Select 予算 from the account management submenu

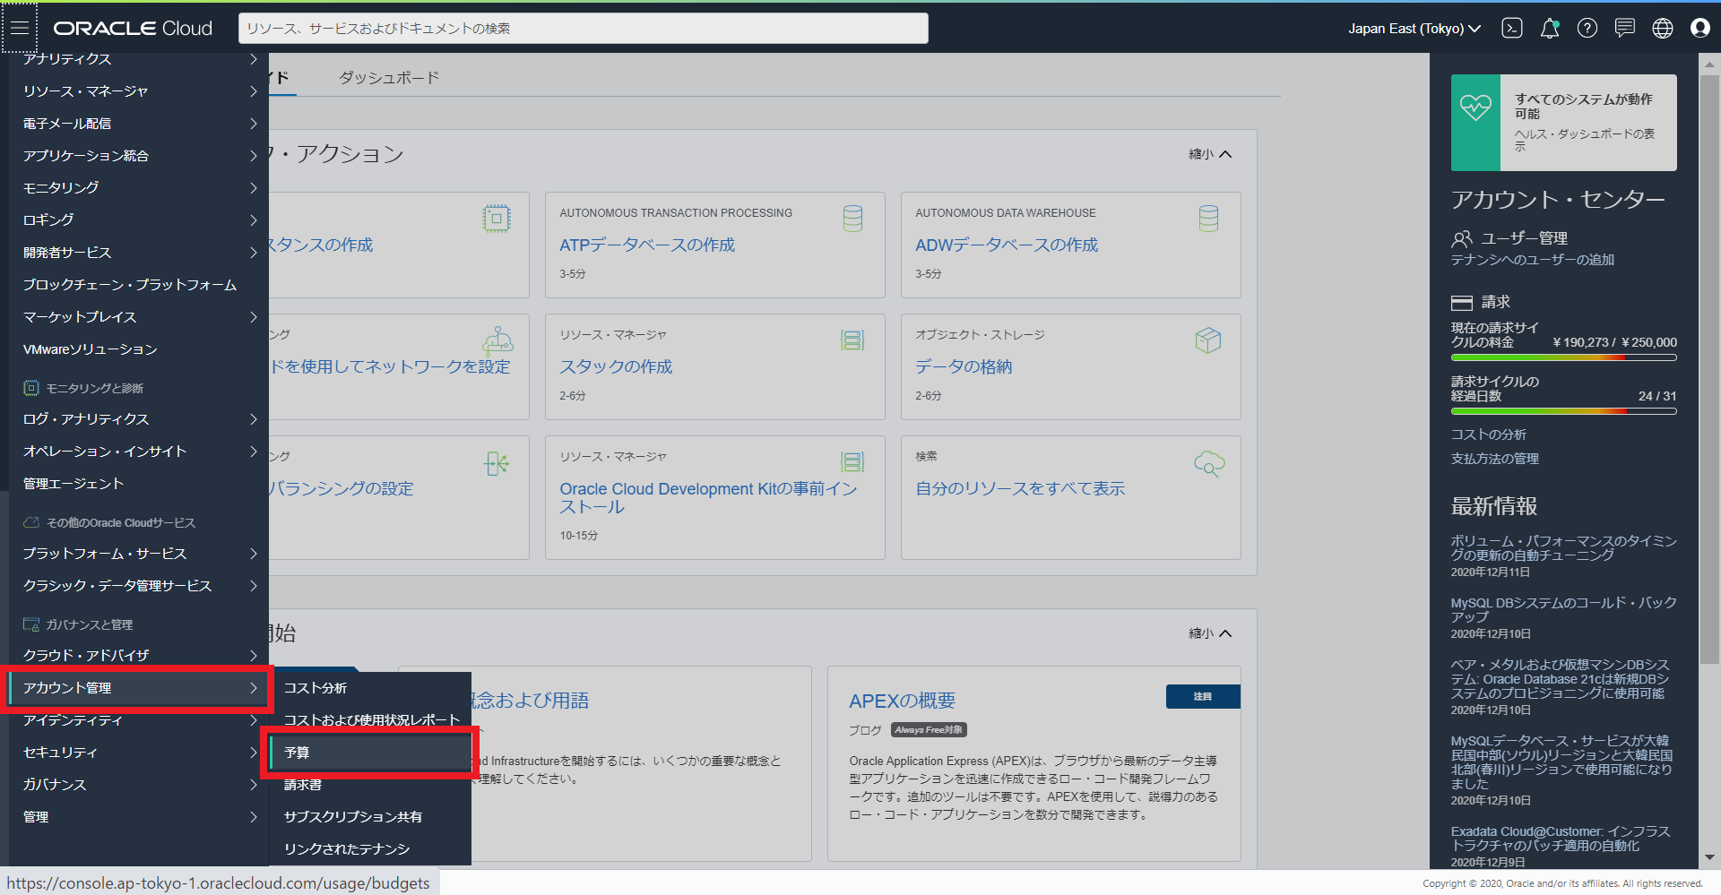click(368, 753)
